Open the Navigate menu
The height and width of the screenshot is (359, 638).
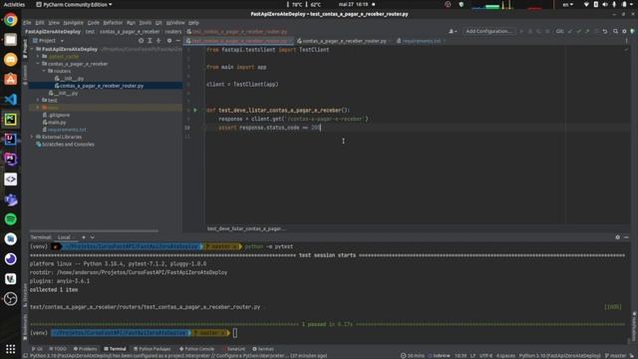pos(73,23)
